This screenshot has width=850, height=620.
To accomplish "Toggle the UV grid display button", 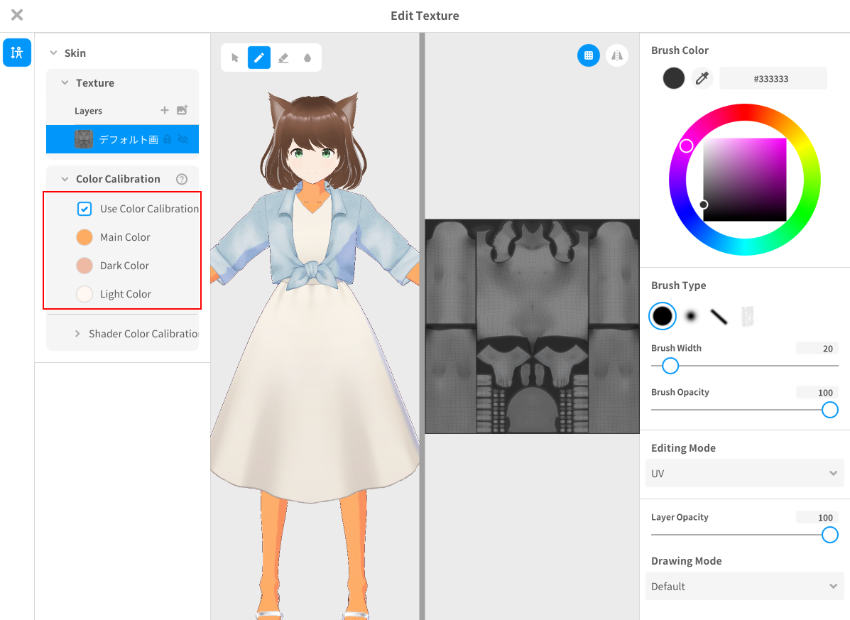I will 588,55.
